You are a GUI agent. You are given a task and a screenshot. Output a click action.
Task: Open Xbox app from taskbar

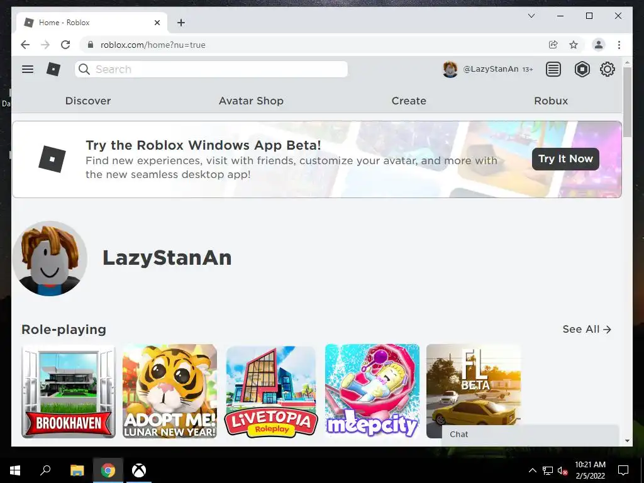(139, 470)
